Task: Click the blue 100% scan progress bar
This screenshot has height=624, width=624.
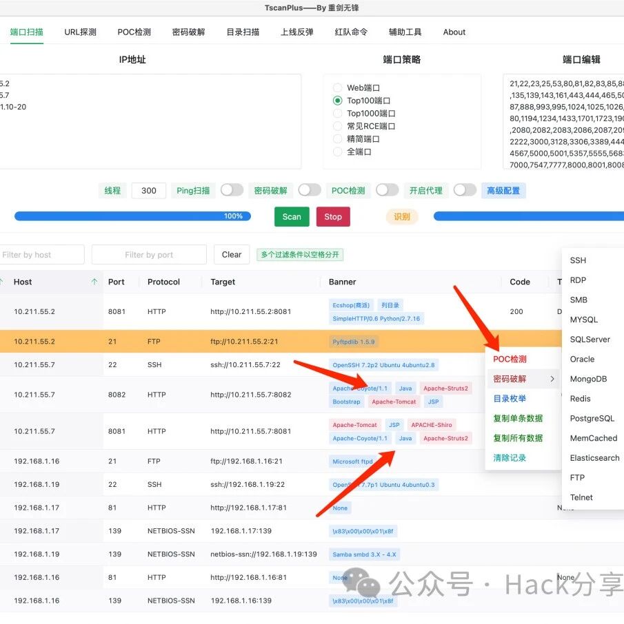Action: (x=132, y=216)
